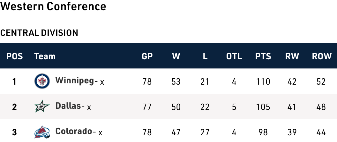Sort standings by POS column header

tap(15, 56)
